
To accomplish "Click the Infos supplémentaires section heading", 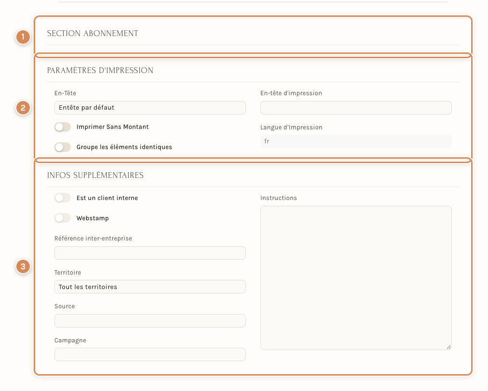I will point(95,175).
